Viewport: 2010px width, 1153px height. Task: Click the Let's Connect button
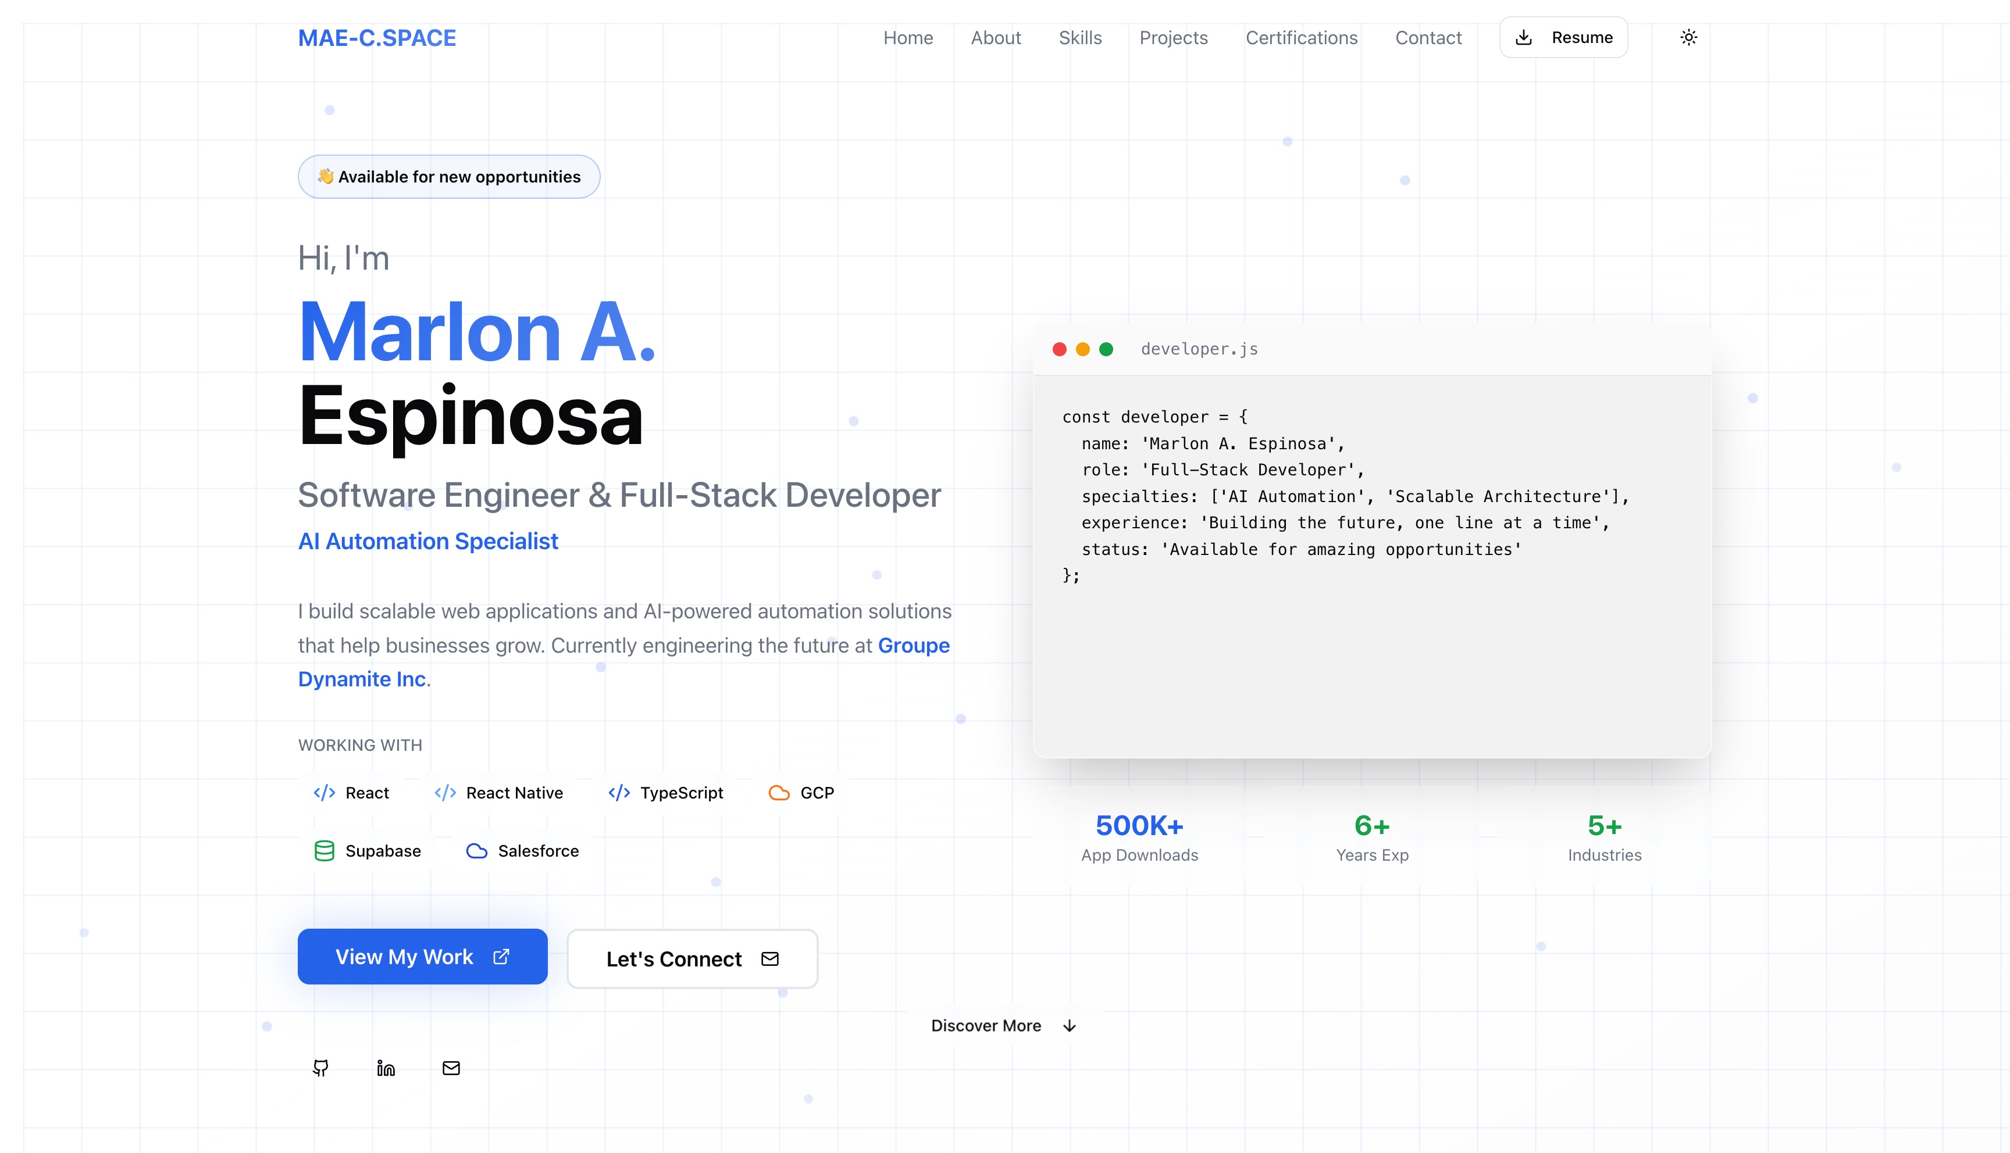pos(692,958)
